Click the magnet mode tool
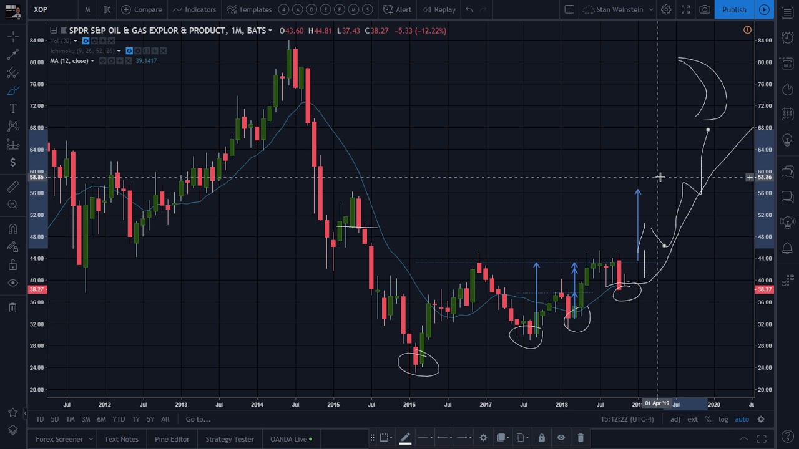This screenshot has width=799, height=449. pyautogui.click(x=12, y=229)
